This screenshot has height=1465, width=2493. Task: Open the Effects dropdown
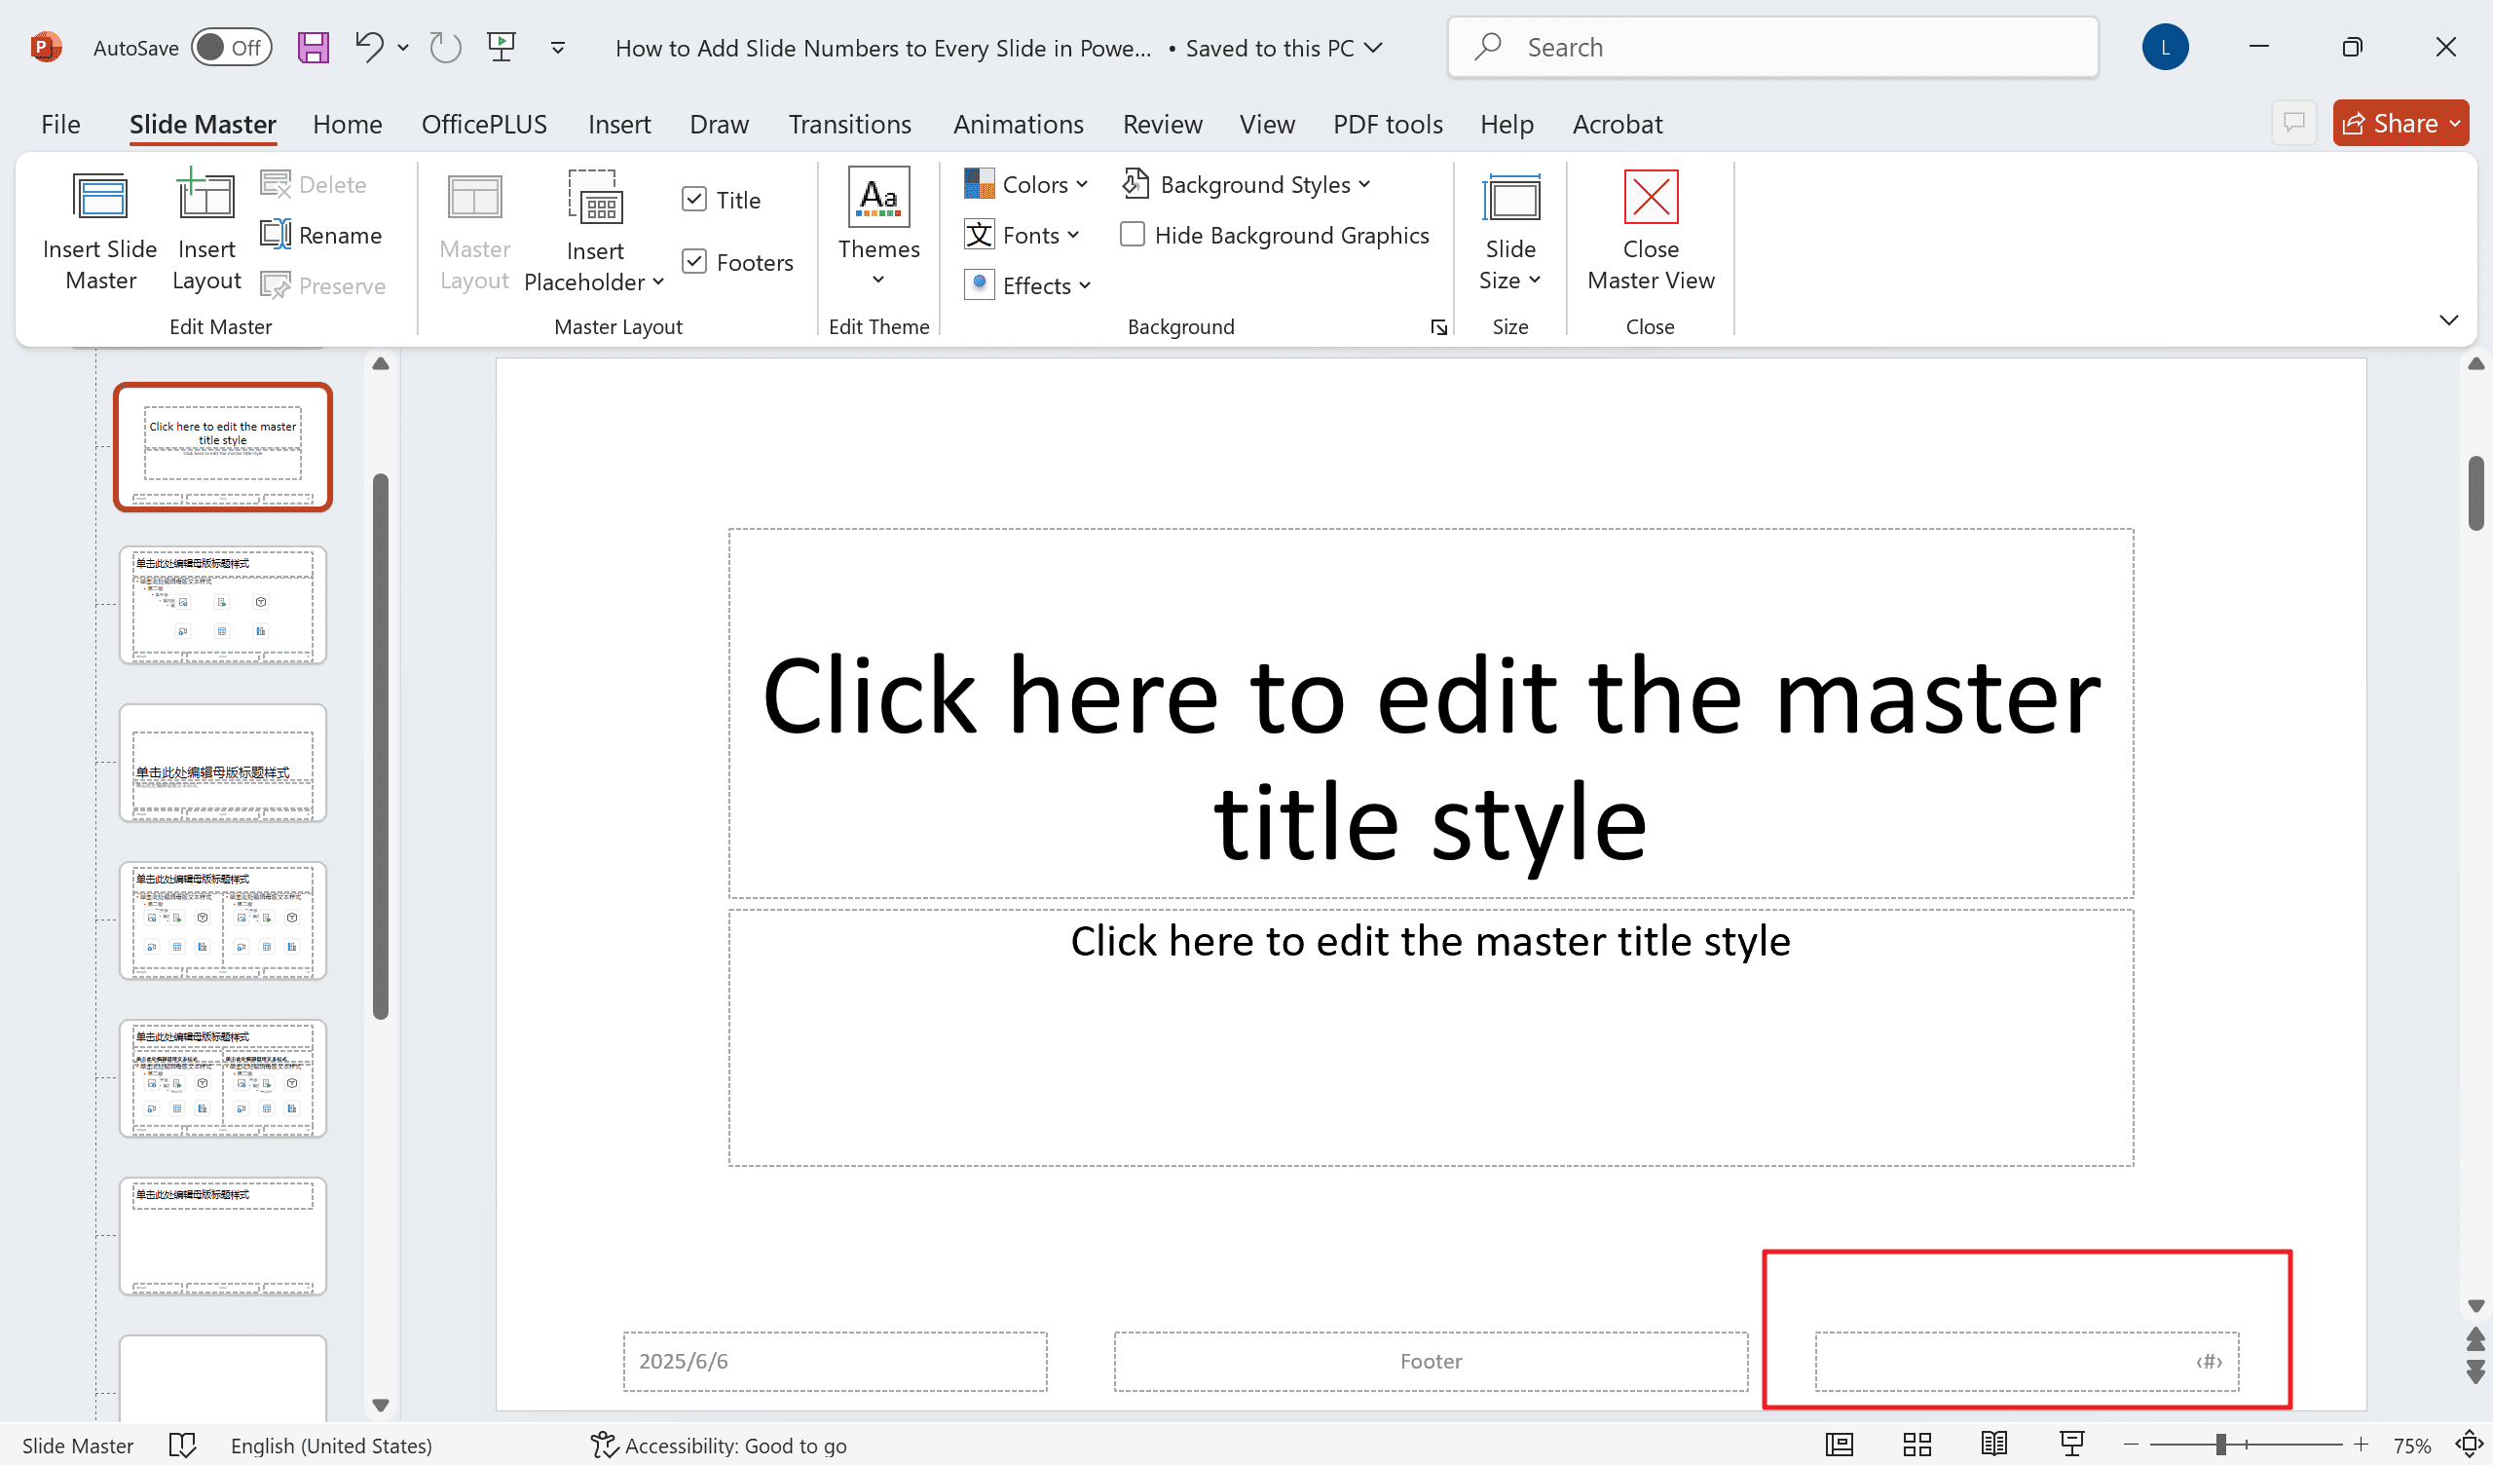[x=1027, y=285]
